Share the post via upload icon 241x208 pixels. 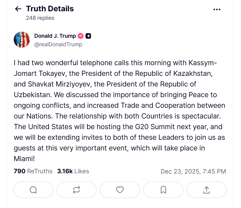(206, 190)
